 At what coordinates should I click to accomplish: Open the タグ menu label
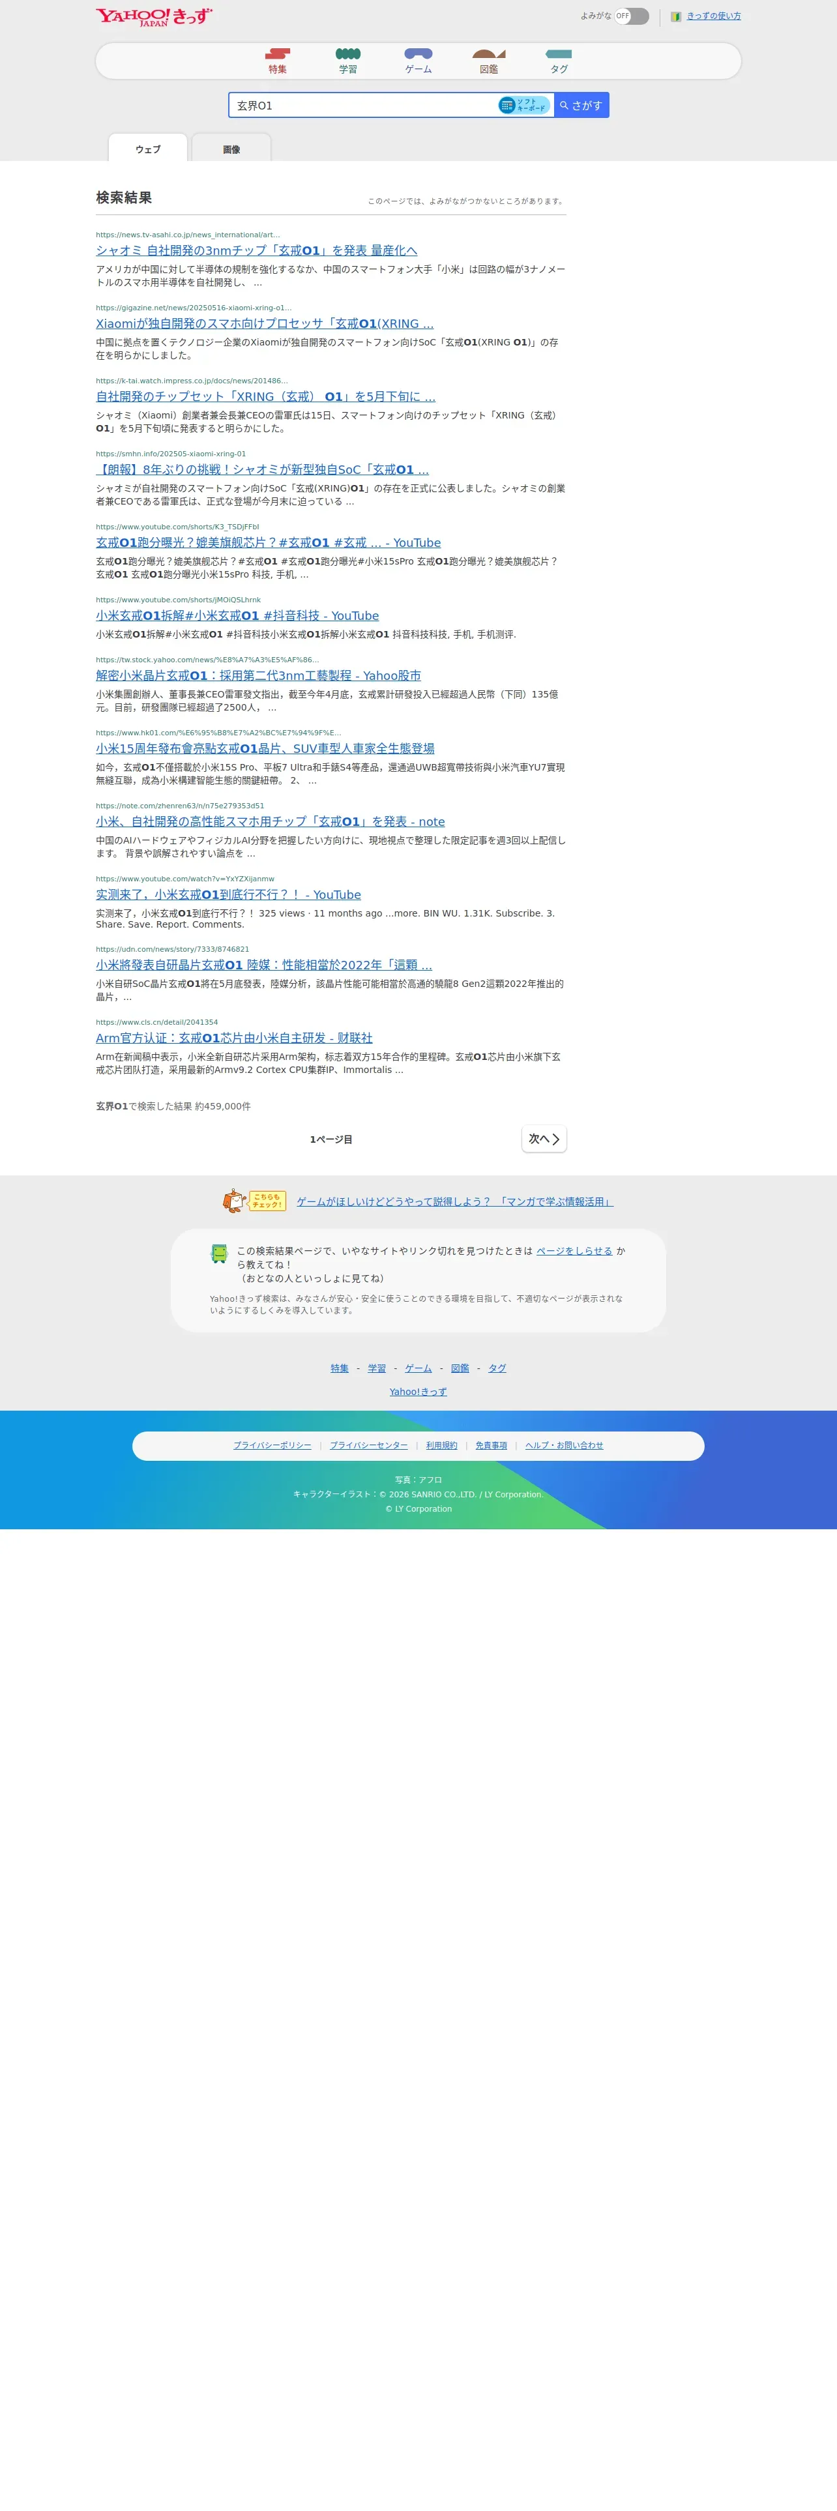coord(558,69)
